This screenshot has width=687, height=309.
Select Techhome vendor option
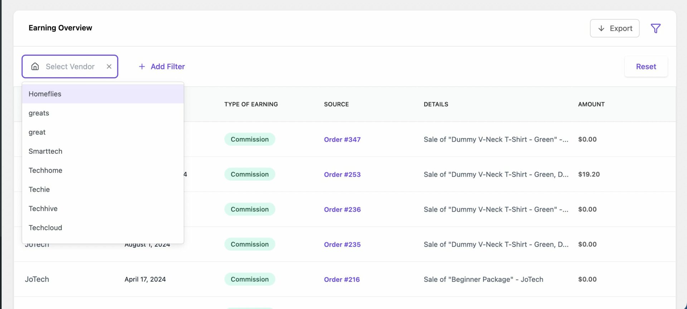(x=103, y=171)
